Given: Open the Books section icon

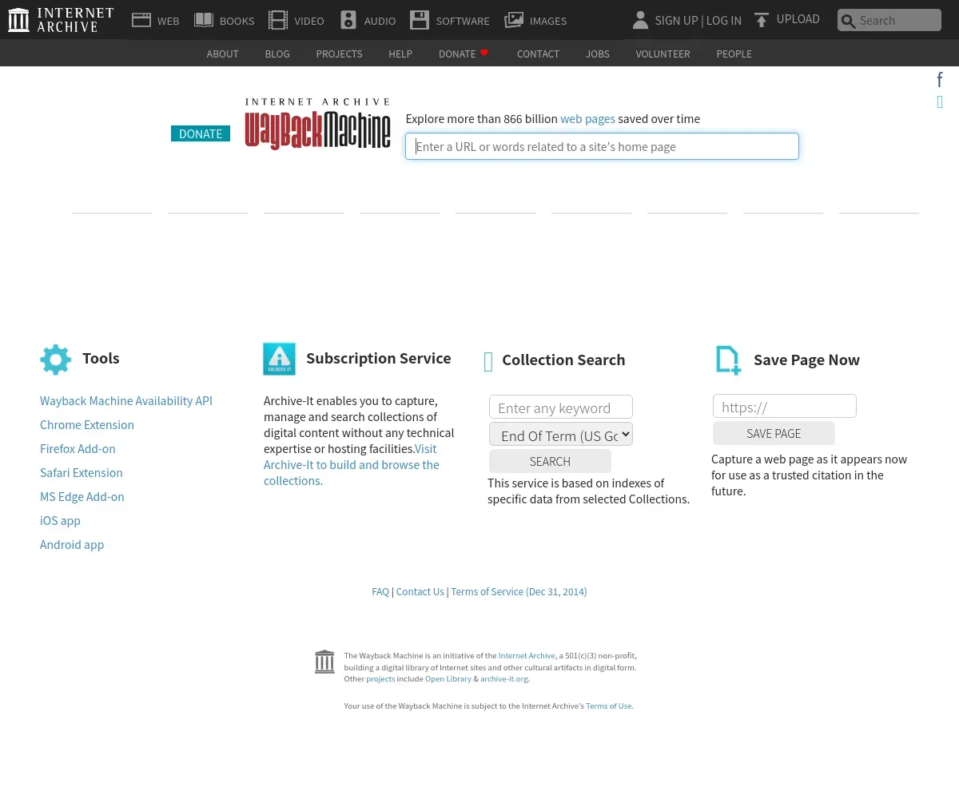Looking at the screenshot, I should tap(204, 20).
